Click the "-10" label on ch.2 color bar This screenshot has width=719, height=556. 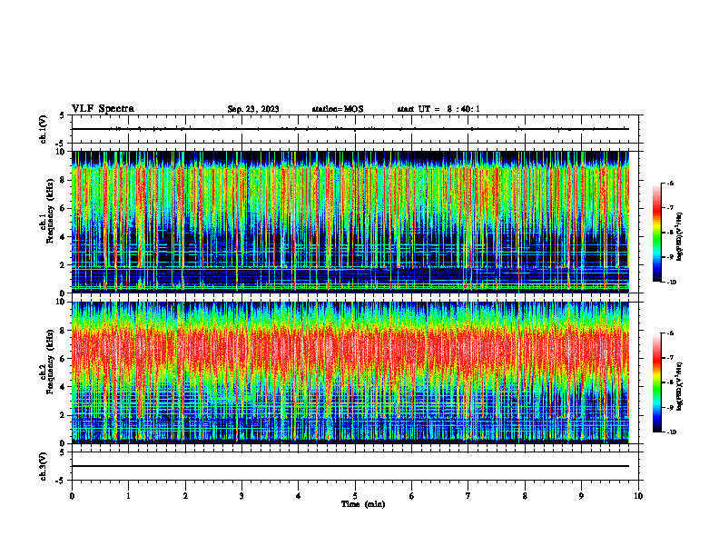[671, 432]
